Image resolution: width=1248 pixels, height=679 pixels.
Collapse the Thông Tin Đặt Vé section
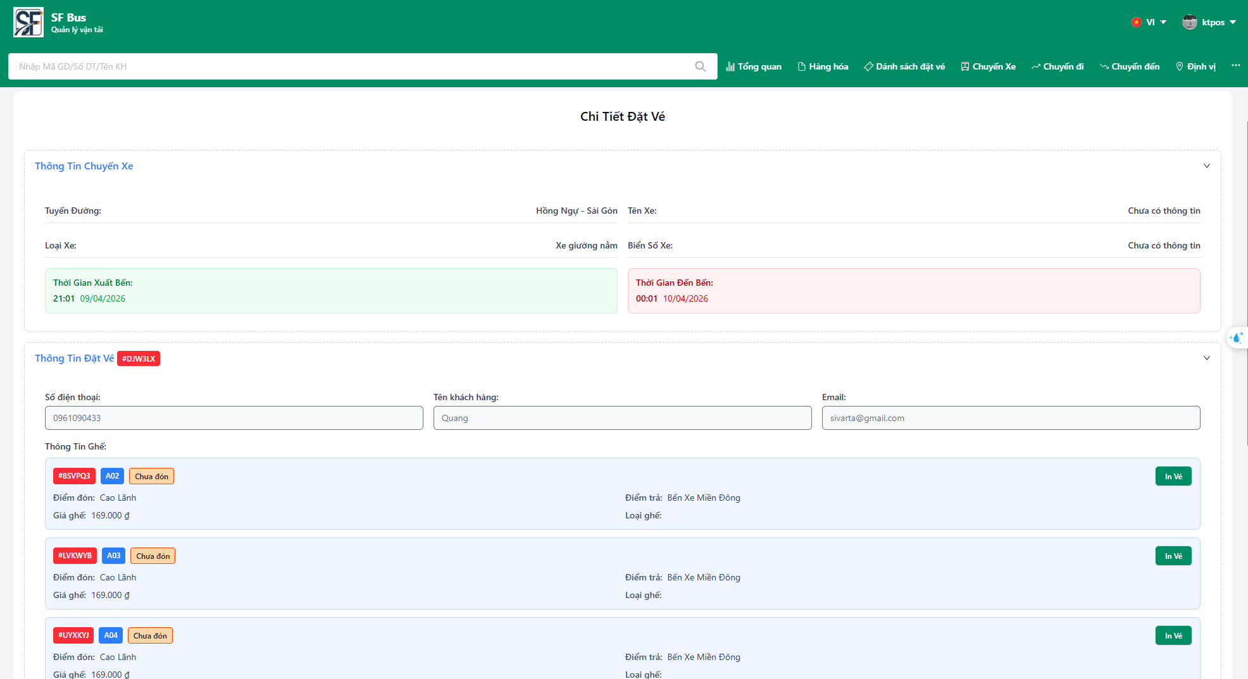point(1206,358)
